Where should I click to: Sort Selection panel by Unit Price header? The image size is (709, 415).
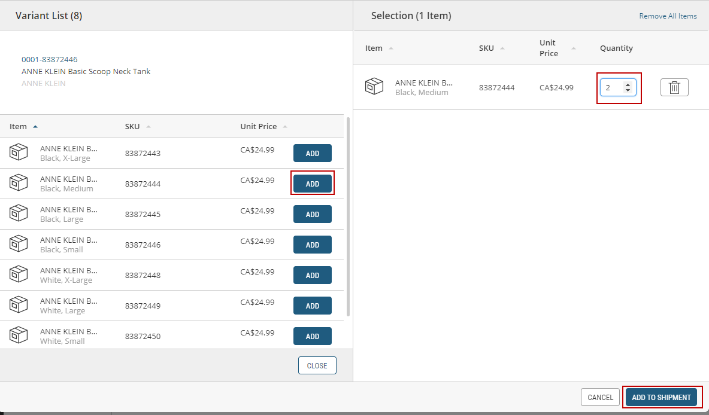[x=548, y=48]
